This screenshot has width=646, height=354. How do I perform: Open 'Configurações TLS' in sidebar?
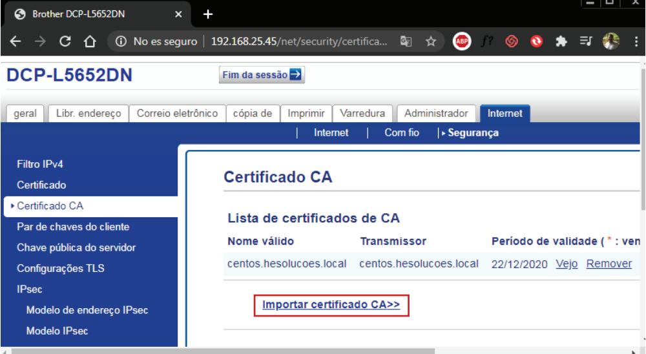point(61,268)
